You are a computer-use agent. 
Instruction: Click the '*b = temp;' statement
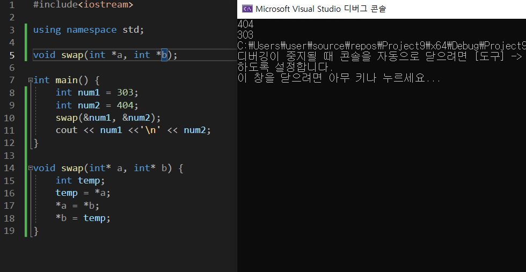click(83, 218)
